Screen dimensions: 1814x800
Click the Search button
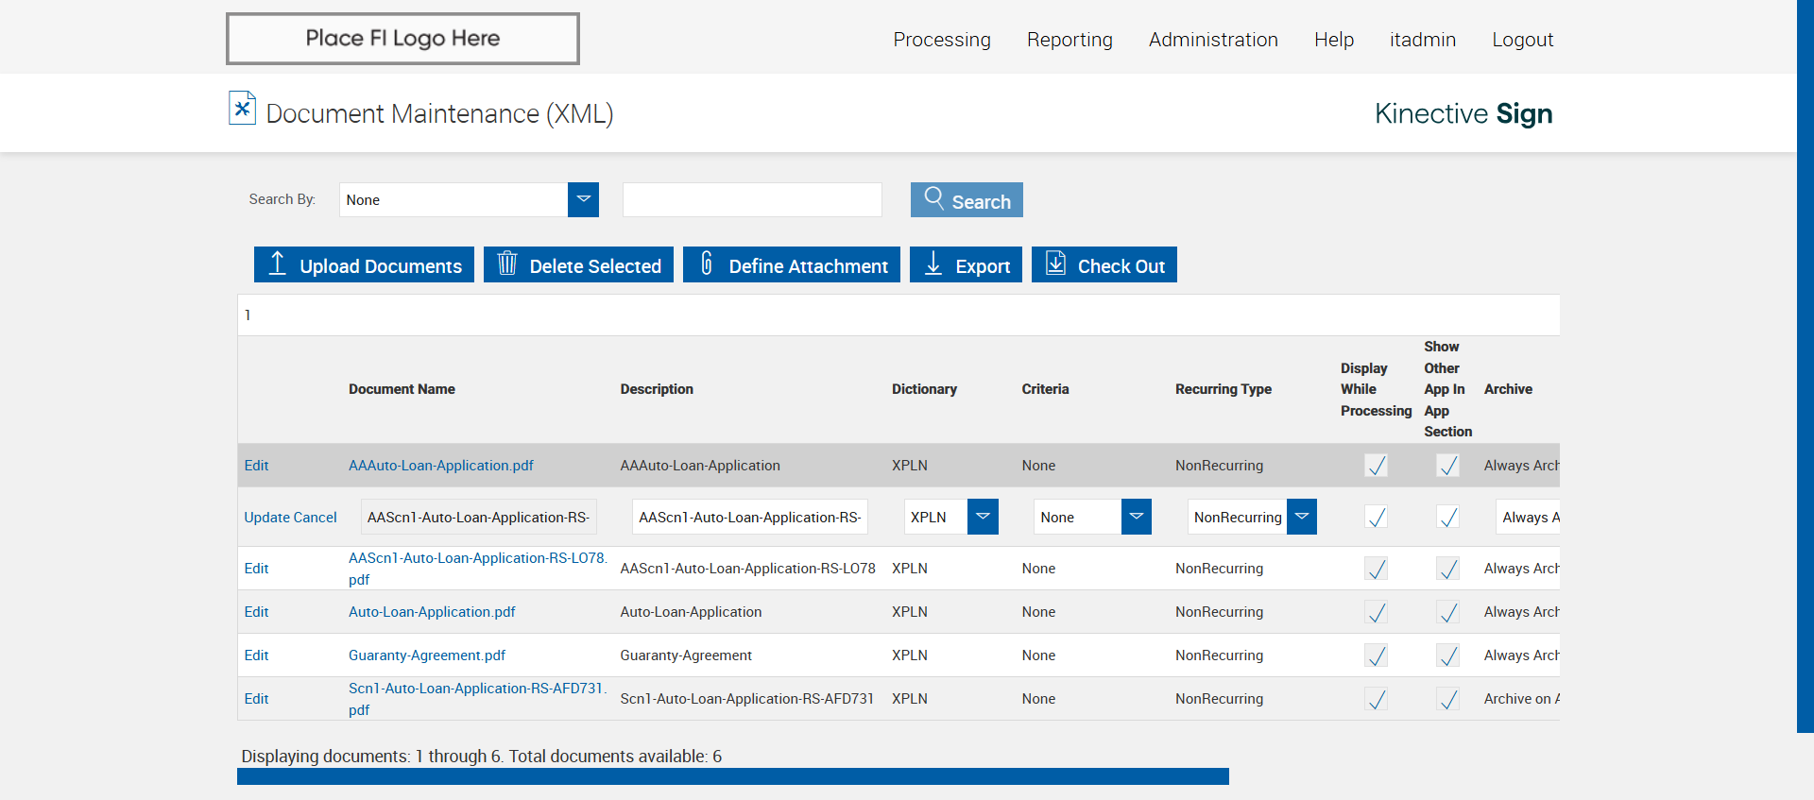click(x=967, y=199)
